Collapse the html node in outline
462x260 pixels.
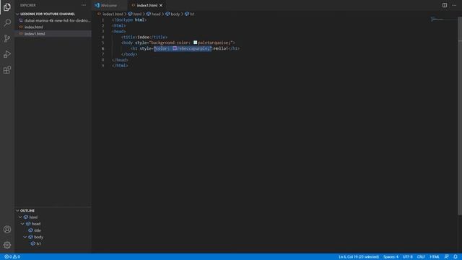coord(20,217)
